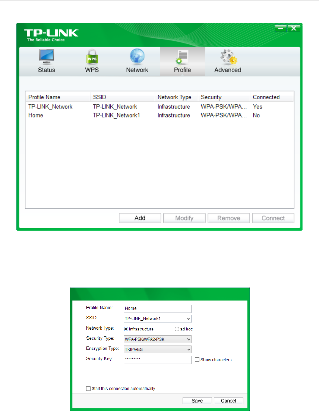Click the Add button
The width and height of the screenshot is (319, 411).
[x=140, y=218]
